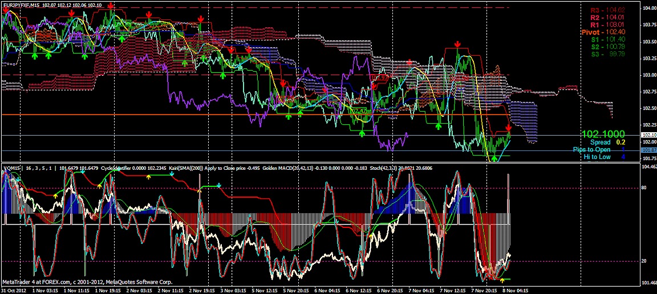Click the 2 Nov 03:15 time axis label

[x=139, y=290]
